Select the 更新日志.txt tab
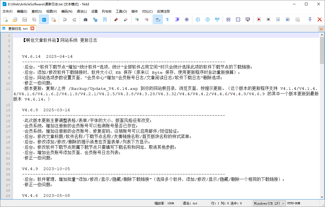This screenshot has width=325, height=207. click(x=18, y=29)
